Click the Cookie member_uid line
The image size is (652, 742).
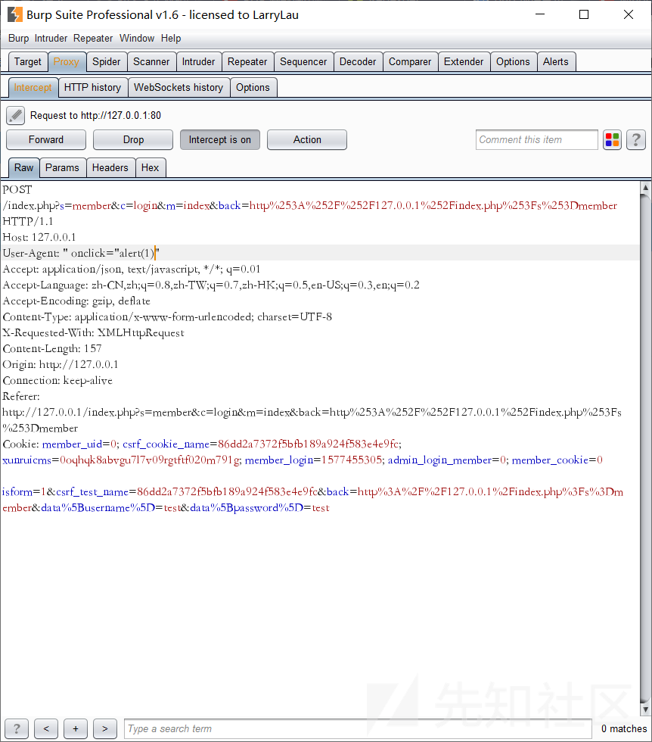(x=202, y=444)
